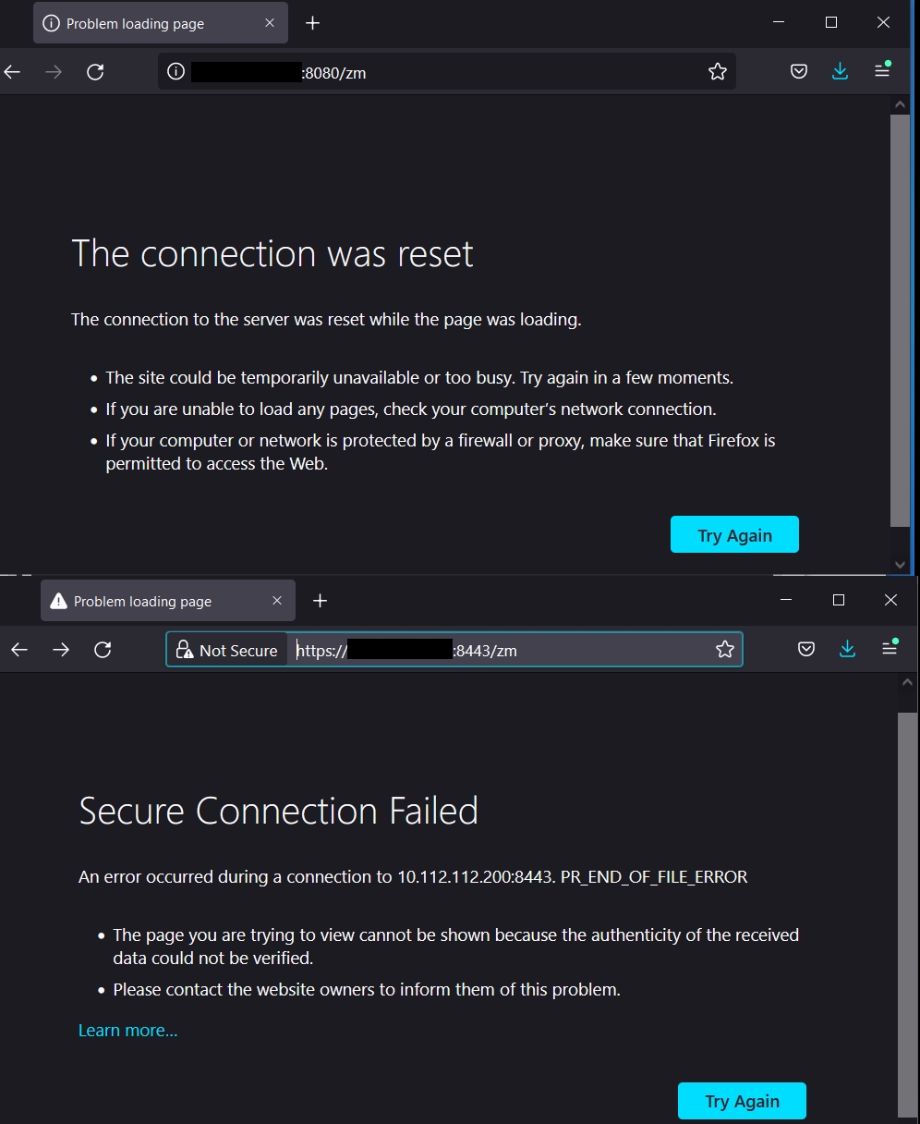
Task: Reload the page in the top Firefox window
Action: point(95,72)
